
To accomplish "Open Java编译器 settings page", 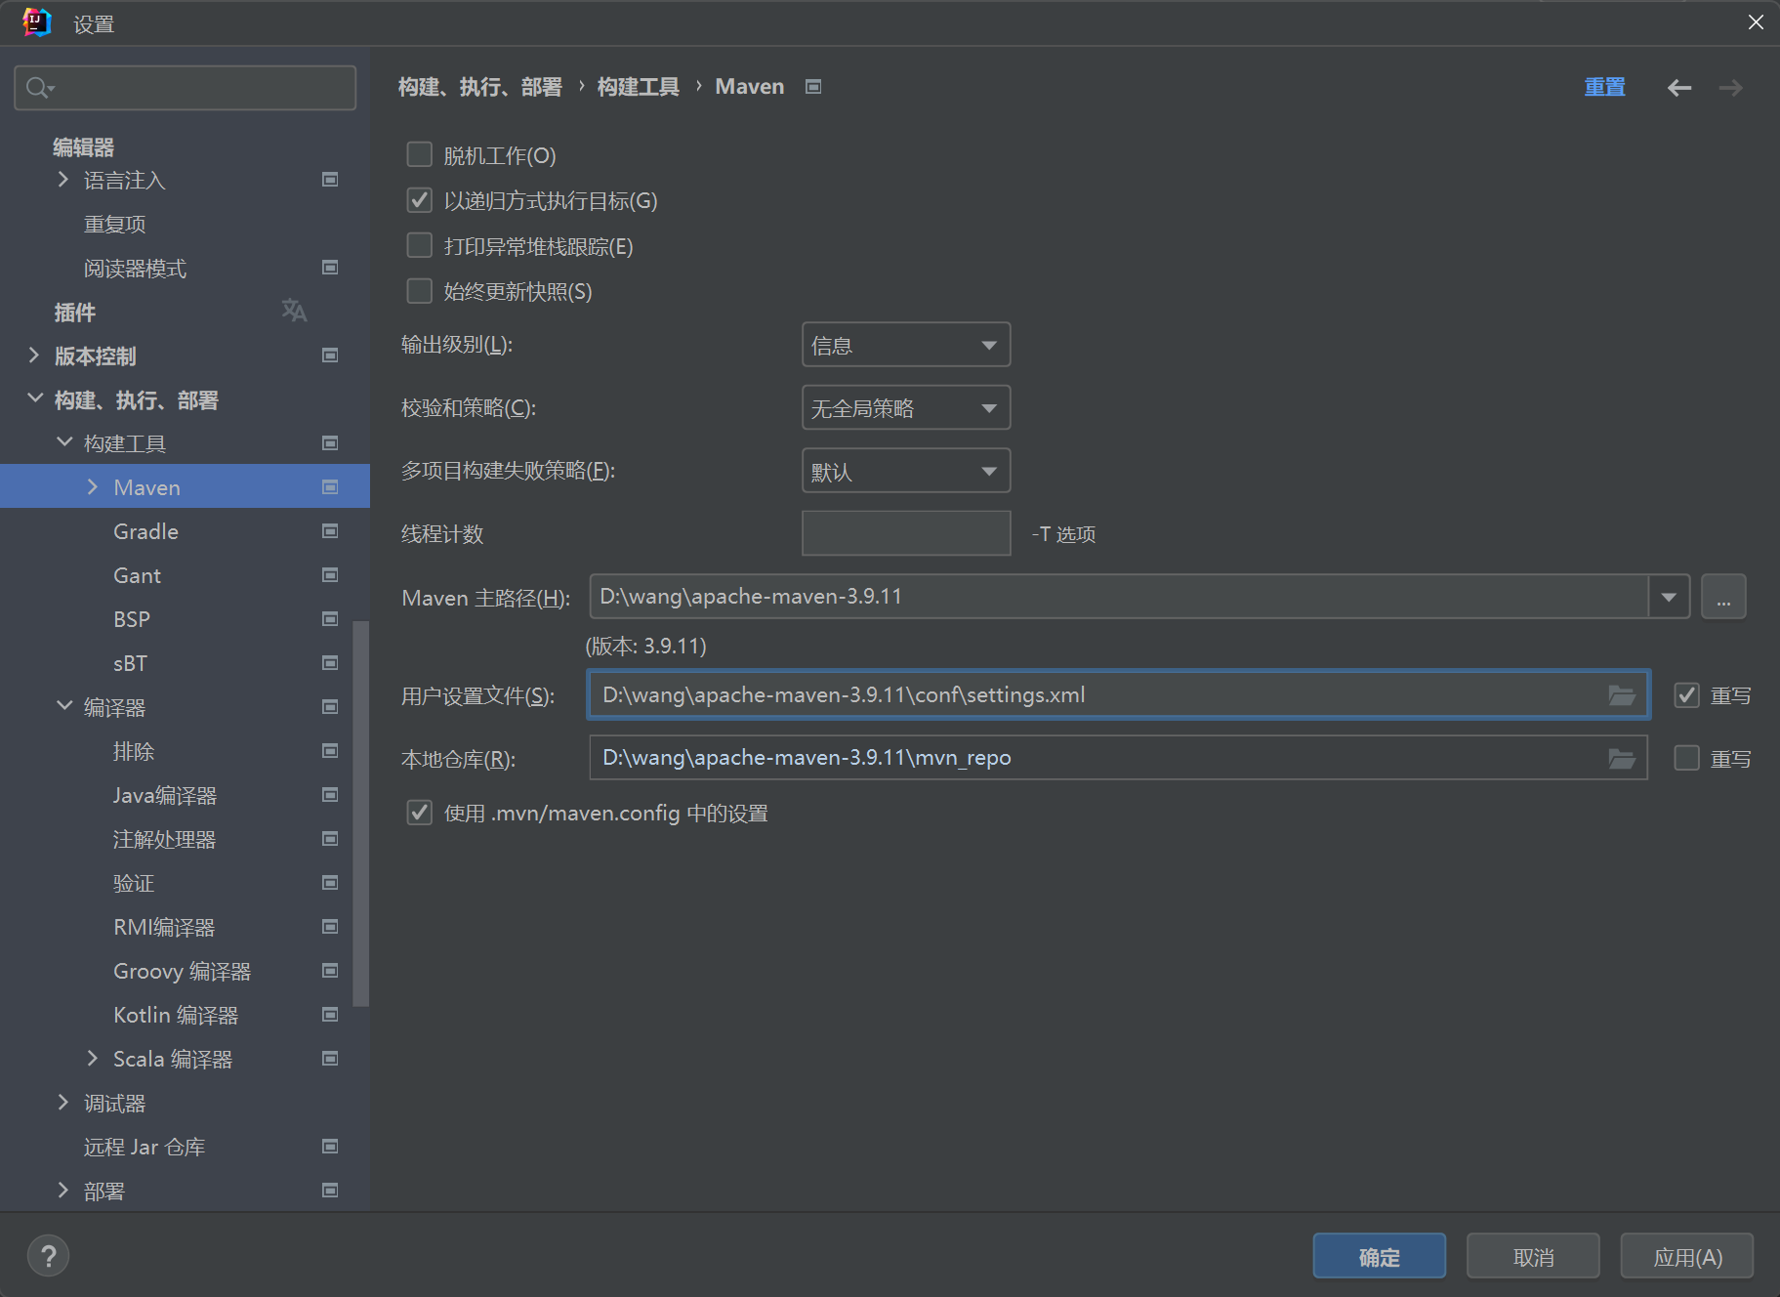I will [164, 795].
